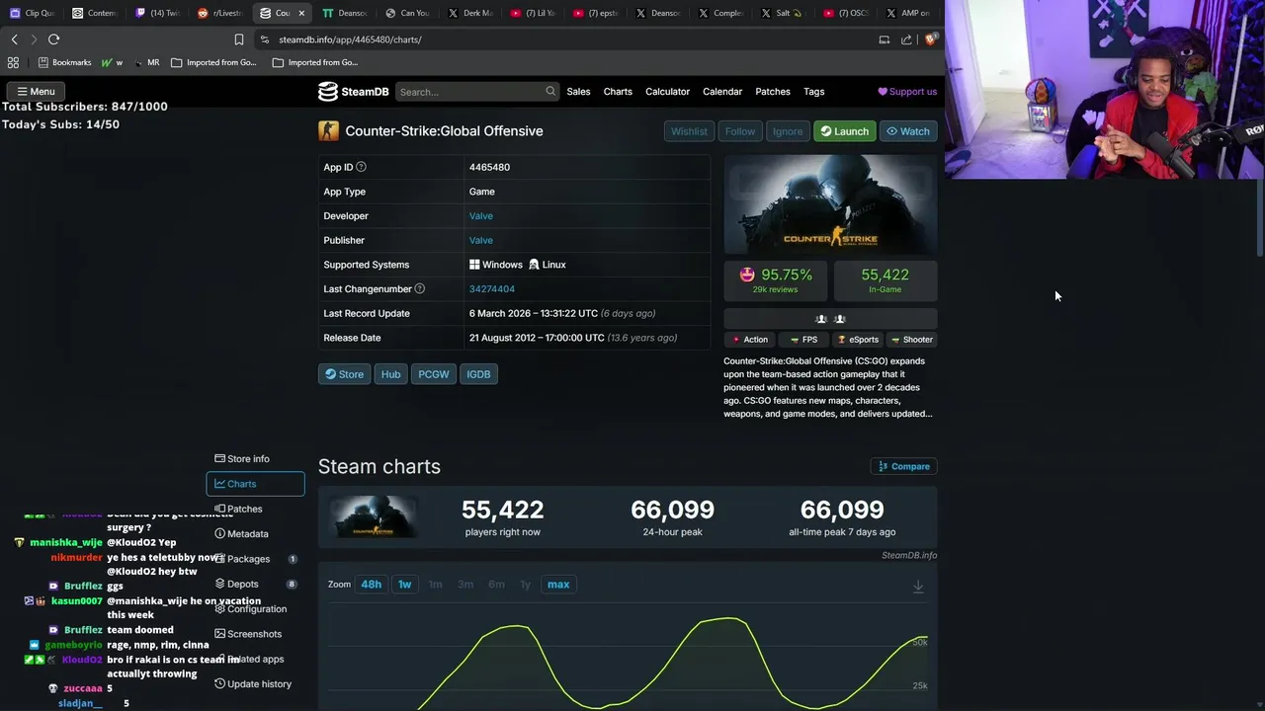Click the search magnifier icon

coord(550,91)
